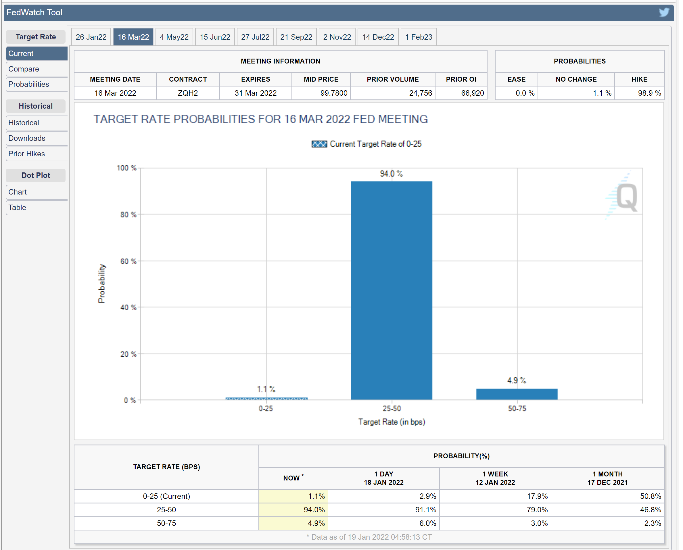Open the 27 Jul22 tab
This screenshot has height=550, width=683.
(255, 37)
